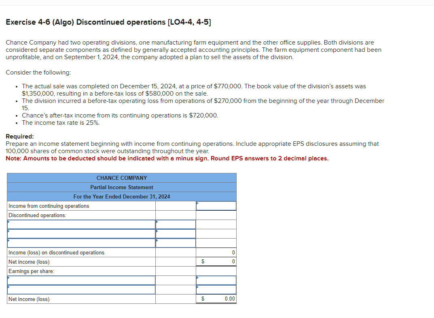Click the Income from continuing operations amount cell

tap(216, 206)
